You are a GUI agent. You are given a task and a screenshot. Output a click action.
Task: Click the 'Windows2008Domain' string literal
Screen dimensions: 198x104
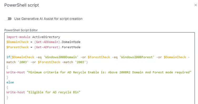[x=61, y=57]
